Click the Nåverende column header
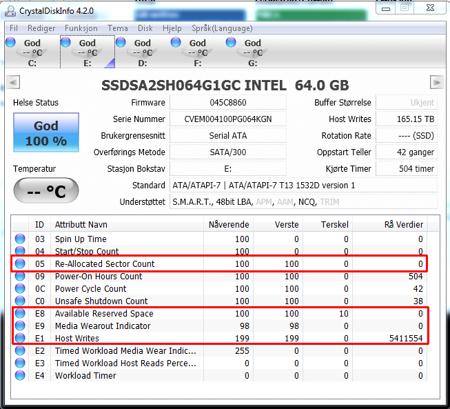The image size is (450, 409). pos(228,224)
